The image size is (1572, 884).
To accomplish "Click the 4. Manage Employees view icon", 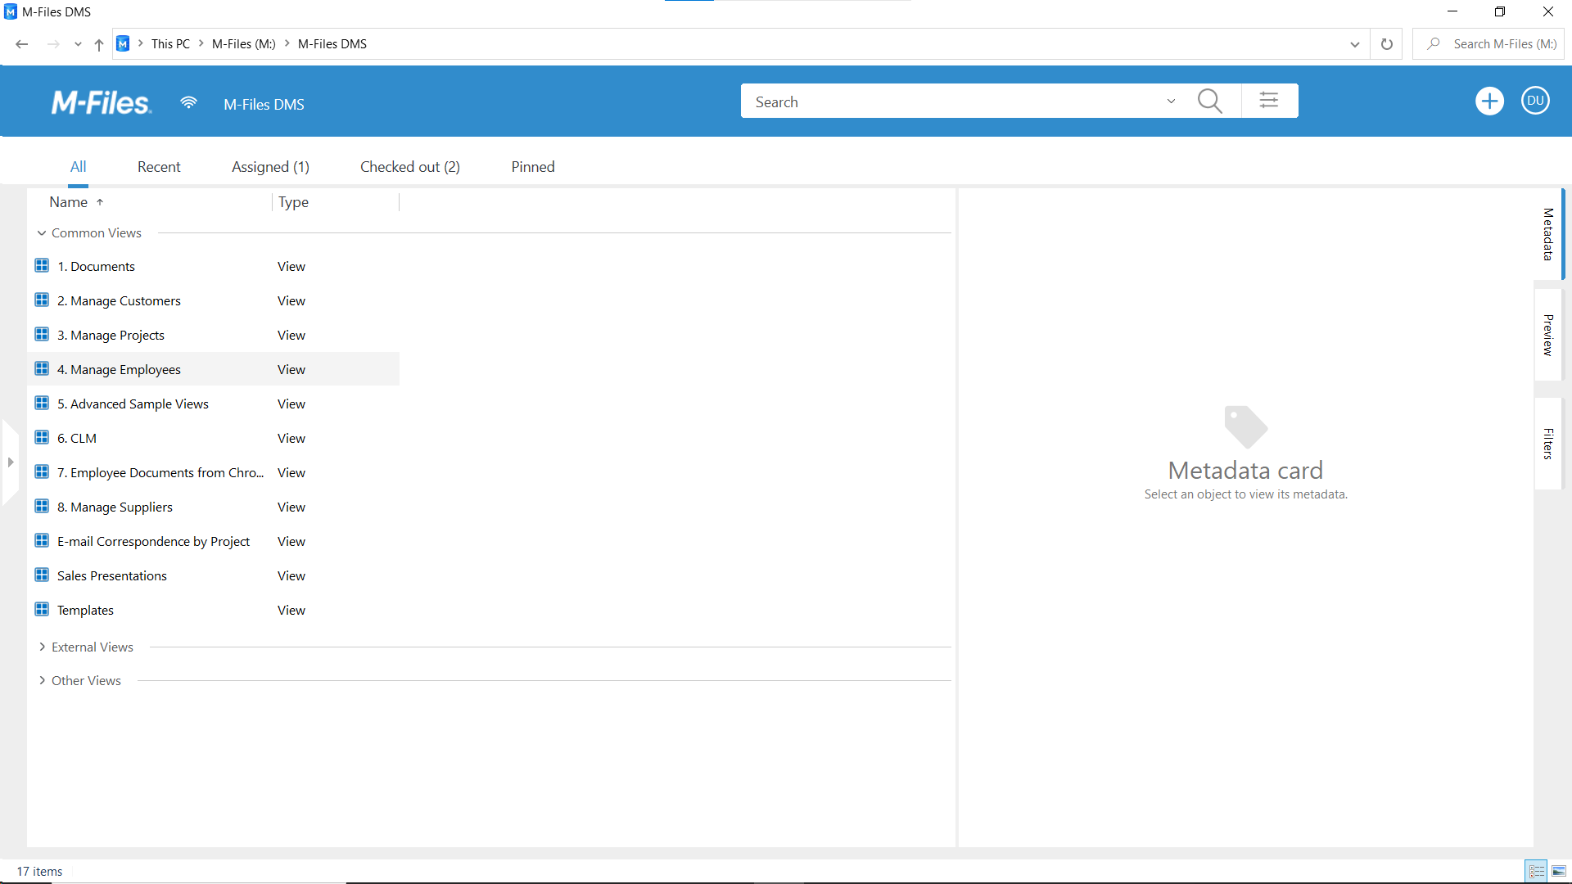I will pyautogui.click(x=42, y=368).
